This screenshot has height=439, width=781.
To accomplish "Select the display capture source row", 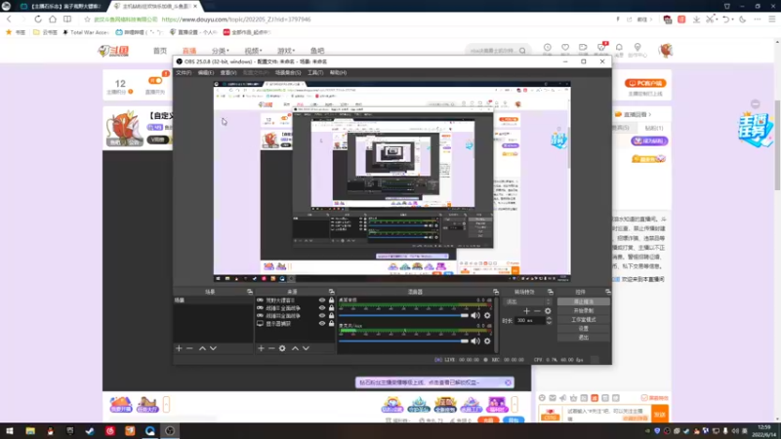I will click(296, 324).
